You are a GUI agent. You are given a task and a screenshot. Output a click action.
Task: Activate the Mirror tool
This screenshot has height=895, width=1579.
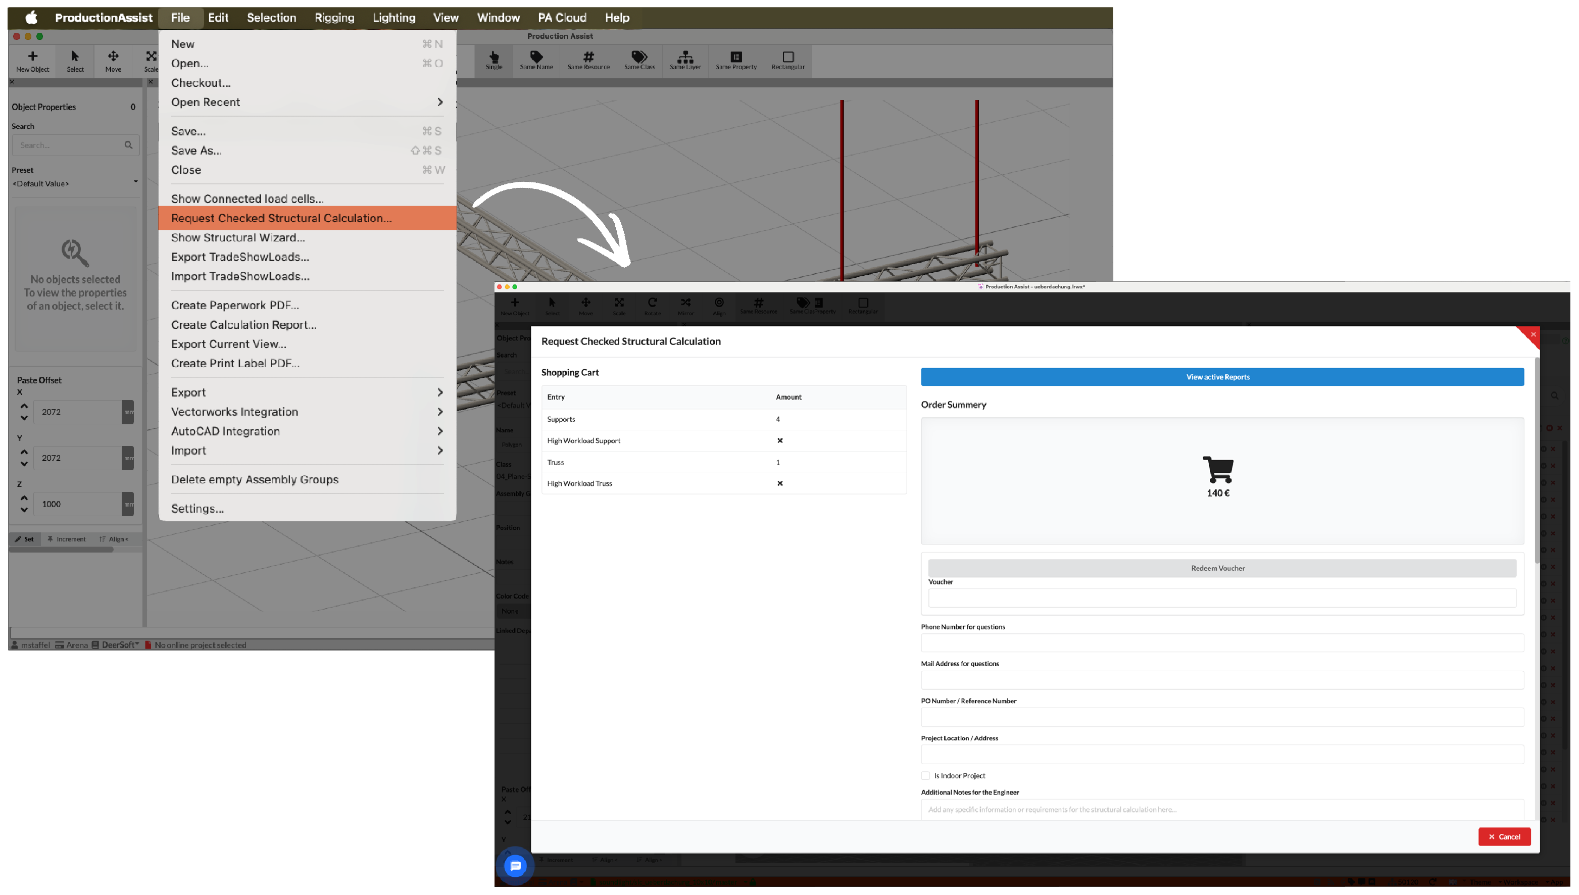(x=685, y=306)
